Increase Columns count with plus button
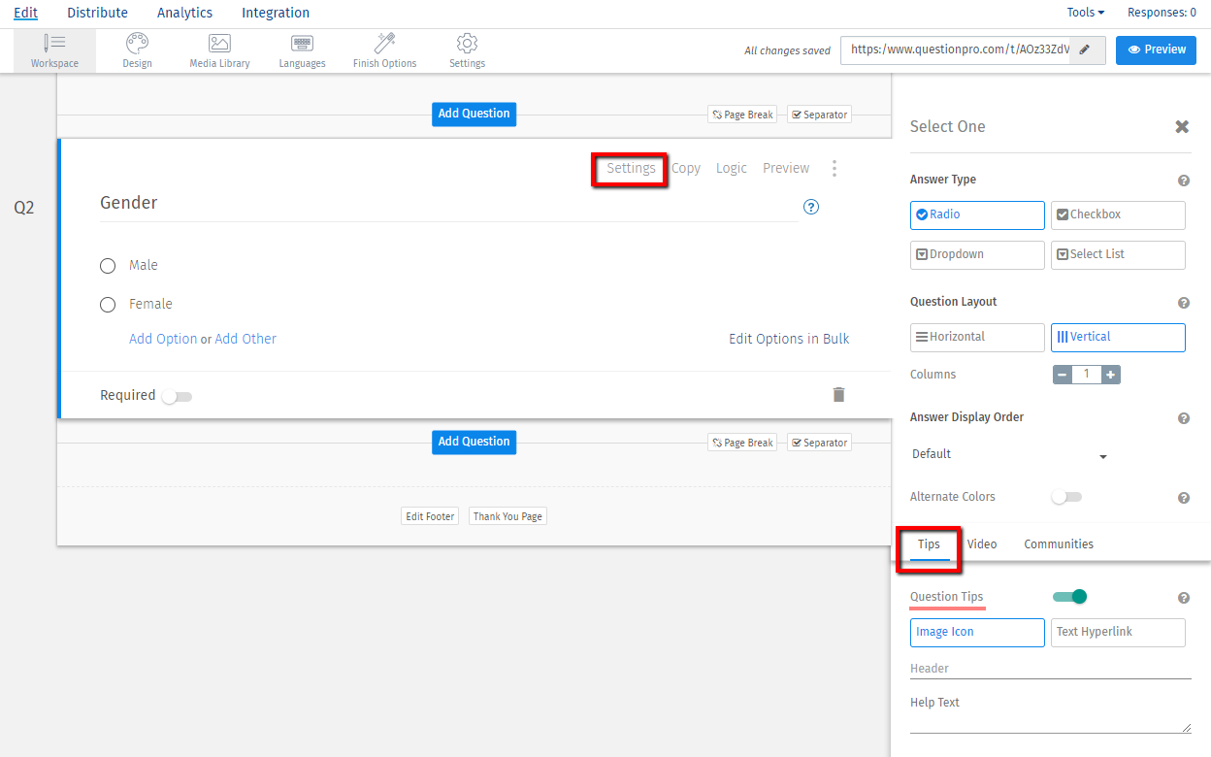Image resolution: width=1211 pixels, height=757 pixels. (x=1110, y=375)
